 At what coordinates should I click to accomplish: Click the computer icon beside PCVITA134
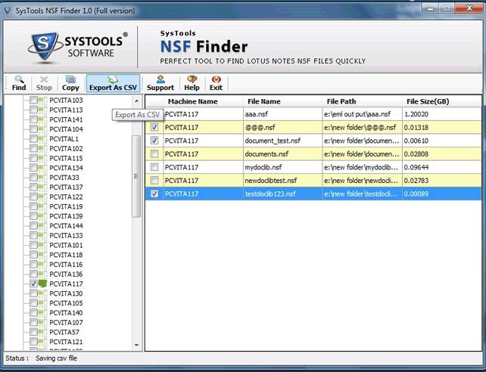point(42,167)
